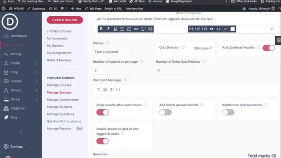
Task: Open Manage Questions
Action: [60, 114]
